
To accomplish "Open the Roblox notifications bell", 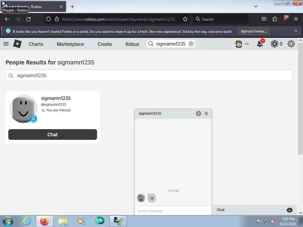I will coord(260,44).
